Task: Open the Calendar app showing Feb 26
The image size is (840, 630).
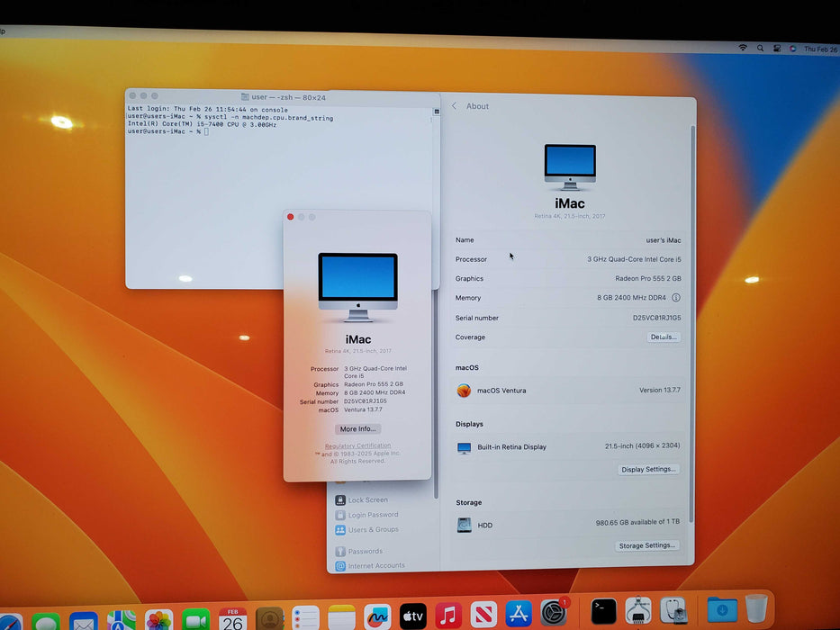Action: 233,616
